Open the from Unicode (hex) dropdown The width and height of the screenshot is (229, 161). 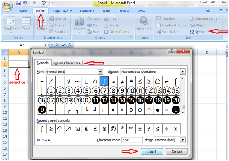pos(183,140)
